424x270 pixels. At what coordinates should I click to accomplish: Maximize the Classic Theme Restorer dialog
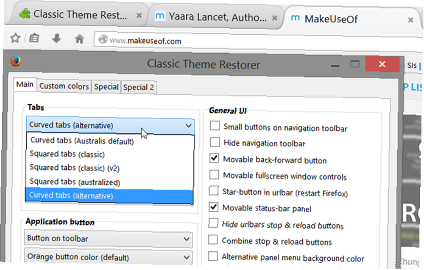click(x=355, y=64)
